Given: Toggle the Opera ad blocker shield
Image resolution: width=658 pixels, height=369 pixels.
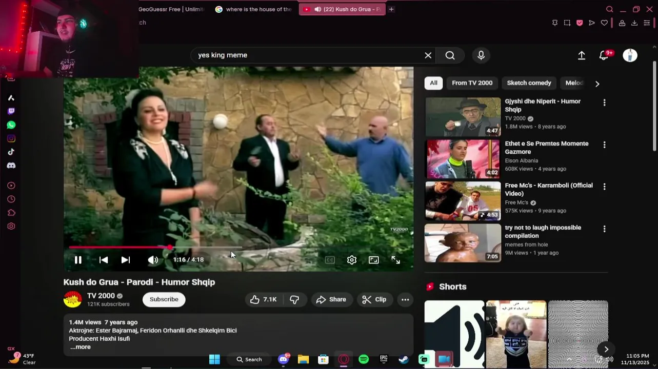Looking at the screenshot, I should tap(580, 23).
